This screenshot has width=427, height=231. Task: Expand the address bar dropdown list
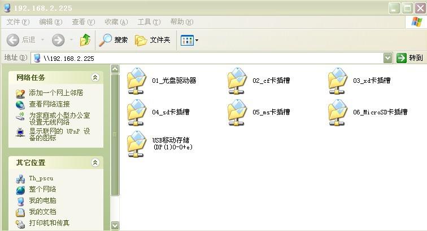coord(387,58)
